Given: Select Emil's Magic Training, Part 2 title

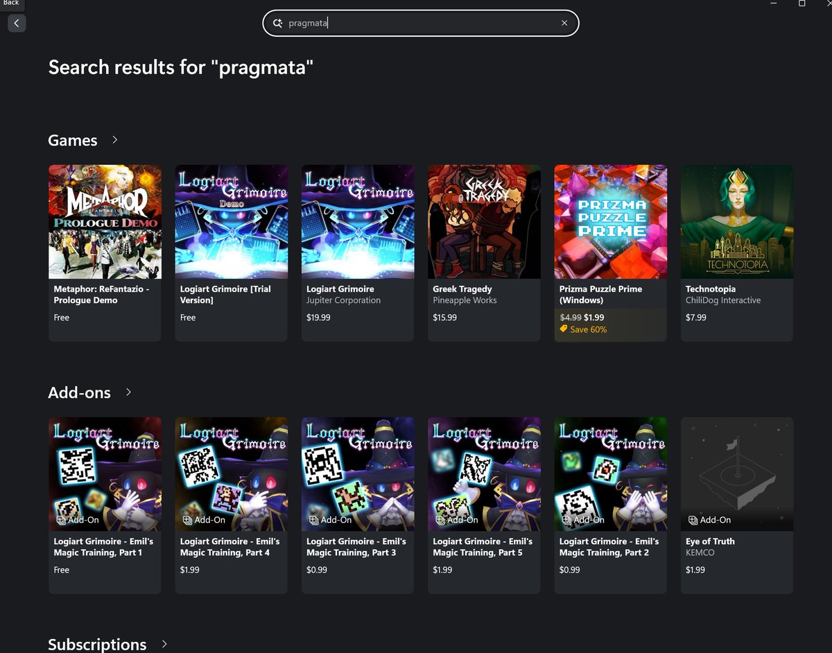Looking at the screenshot, I should click(x=609, y=547).
